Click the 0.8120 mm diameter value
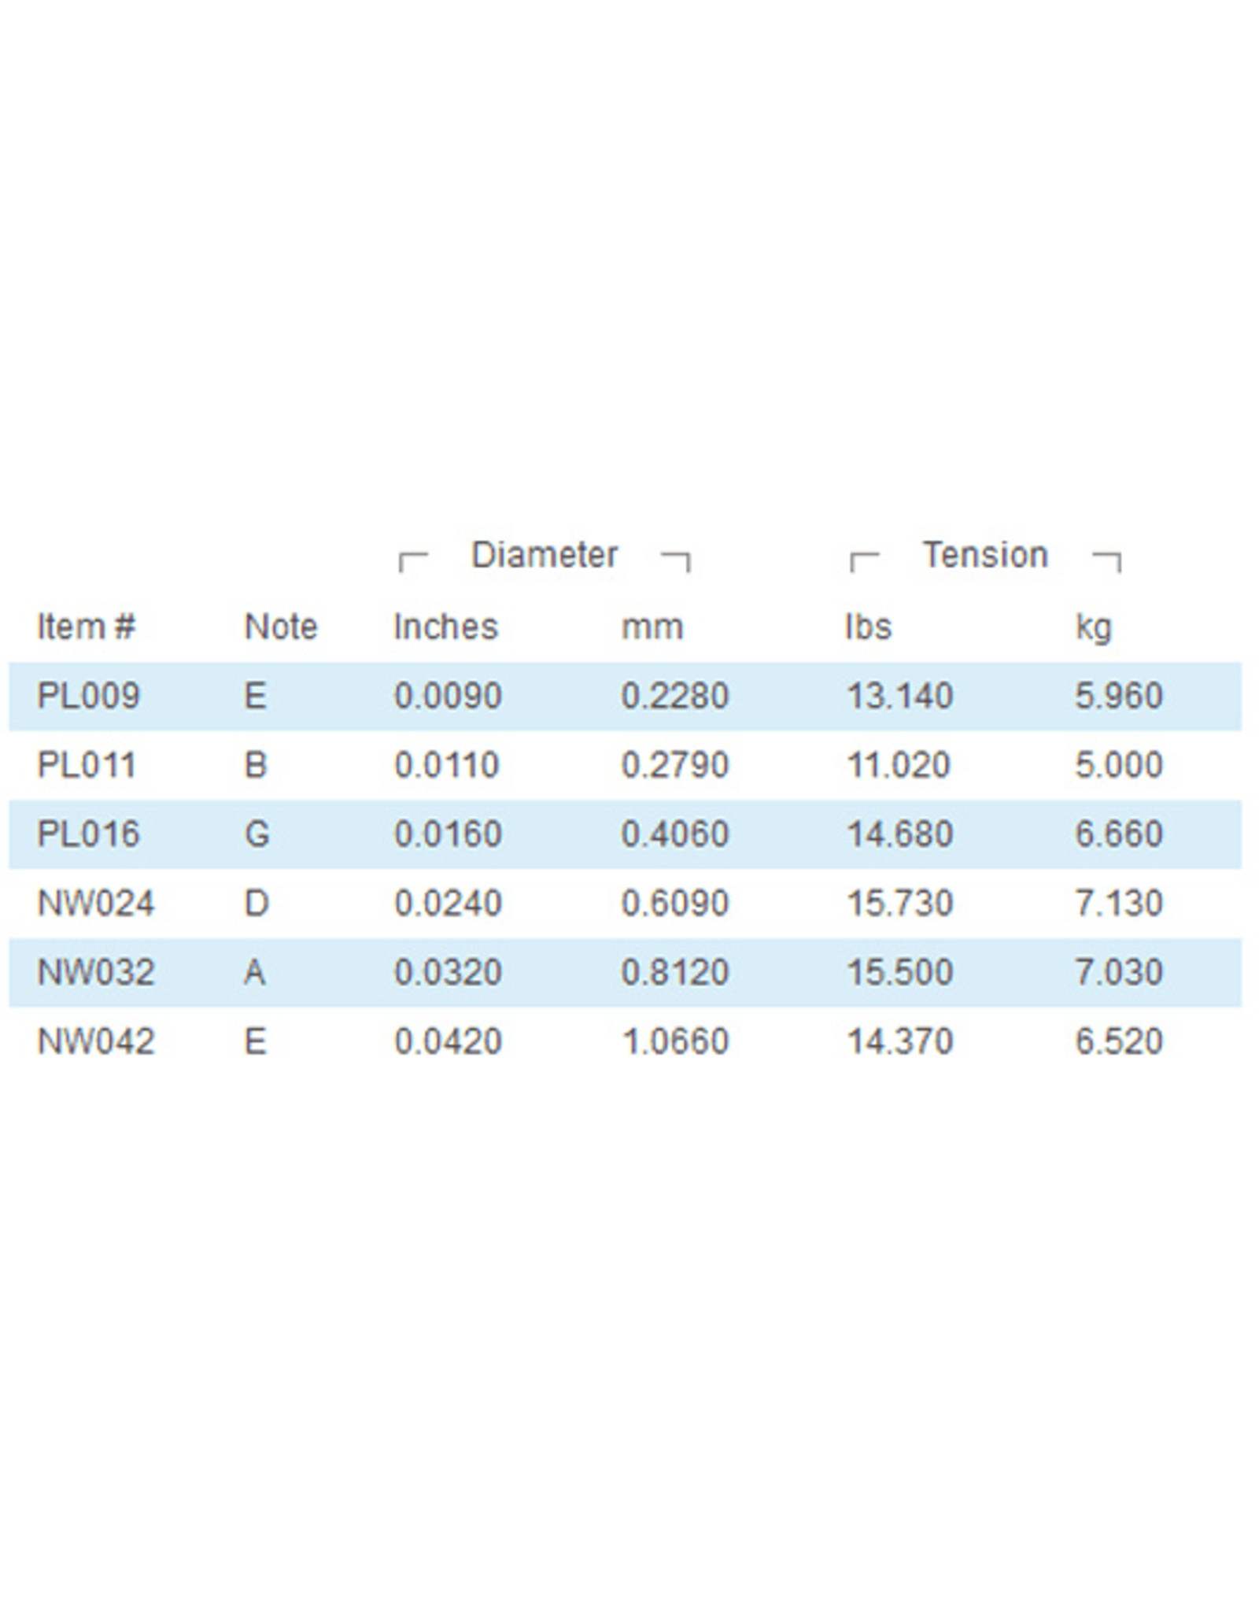 pyautogui.click(x=675, y=973)
